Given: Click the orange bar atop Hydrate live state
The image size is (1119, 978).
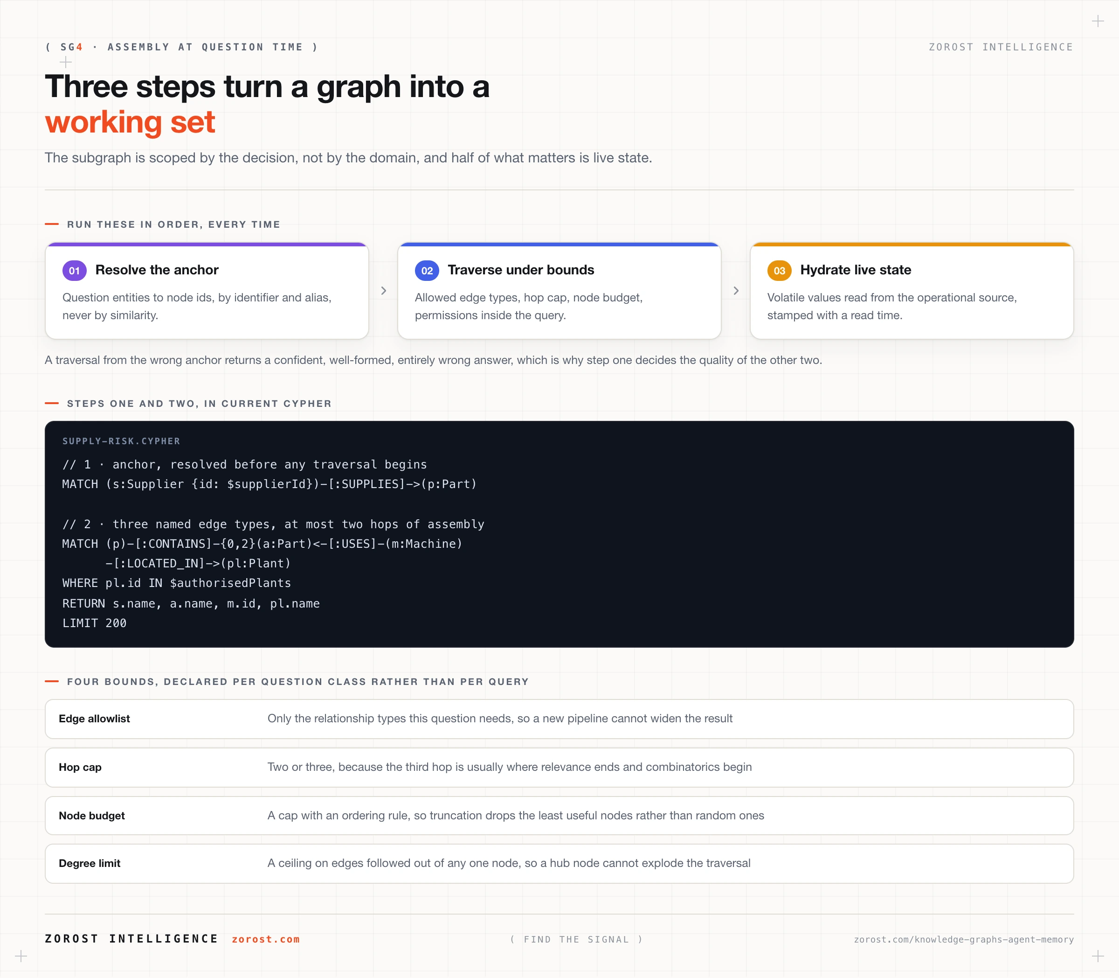Looking at the screenshot, I should (912, 244).
